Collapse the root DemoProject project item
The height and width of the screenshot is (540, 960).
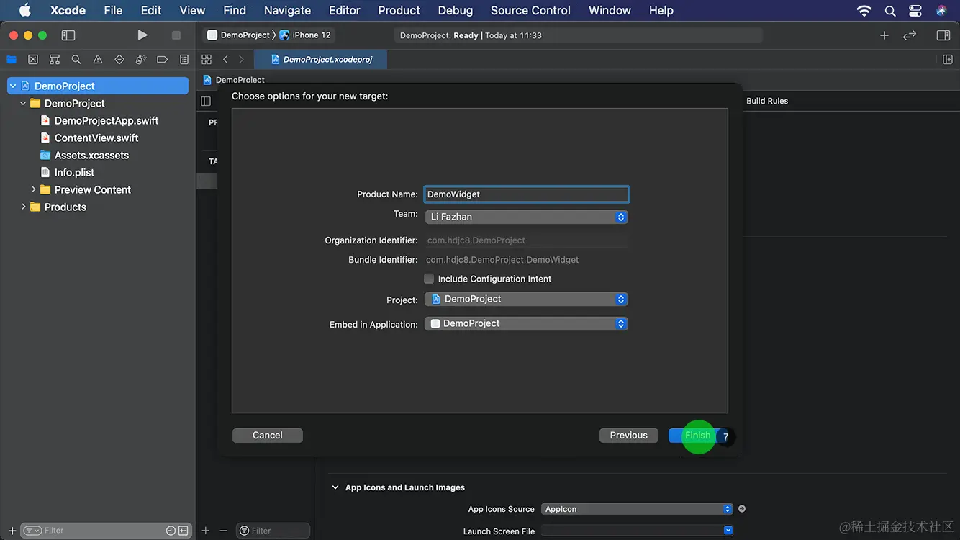click(x=12, y=86)
